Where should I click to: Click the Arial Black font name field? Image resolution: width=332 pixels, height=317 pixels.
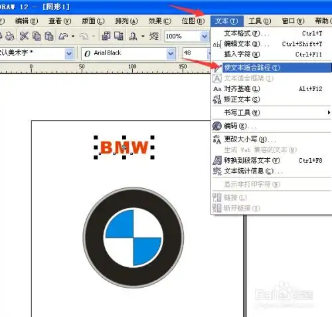[x=124, y=53]
